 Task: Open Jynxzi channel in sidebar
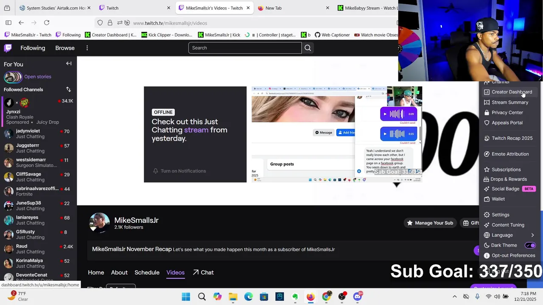coord(38,111)
